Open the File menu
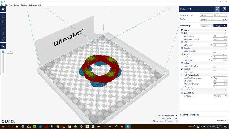Image resolution: width=229 pixels, height=129 pixels. point(2,5)
